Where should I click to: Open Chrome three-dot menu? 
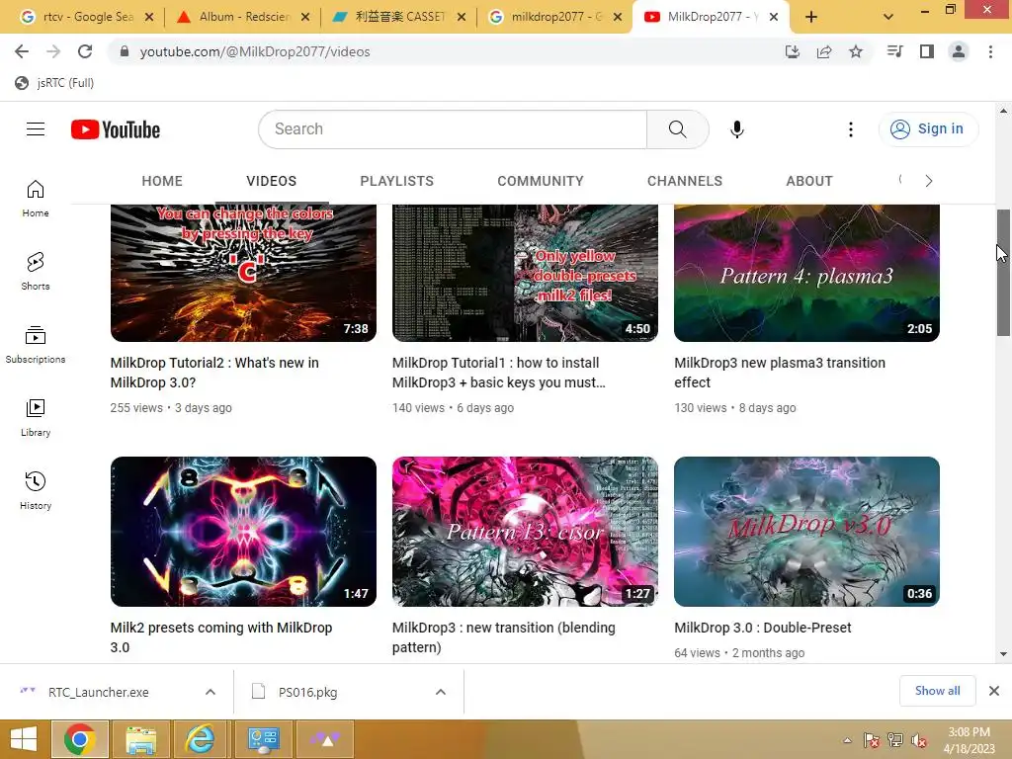tap(990, 51)
